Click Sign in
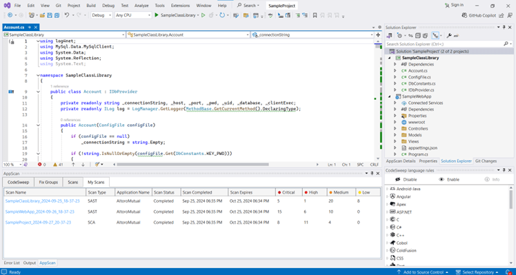Viewport: 516px width, 275px height. pyautogui.click(x=454, y=5)
